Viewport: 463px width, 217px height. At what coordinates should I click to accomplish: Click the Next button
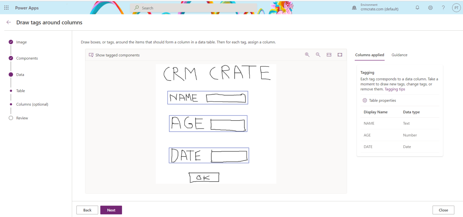tap(111, 210)
